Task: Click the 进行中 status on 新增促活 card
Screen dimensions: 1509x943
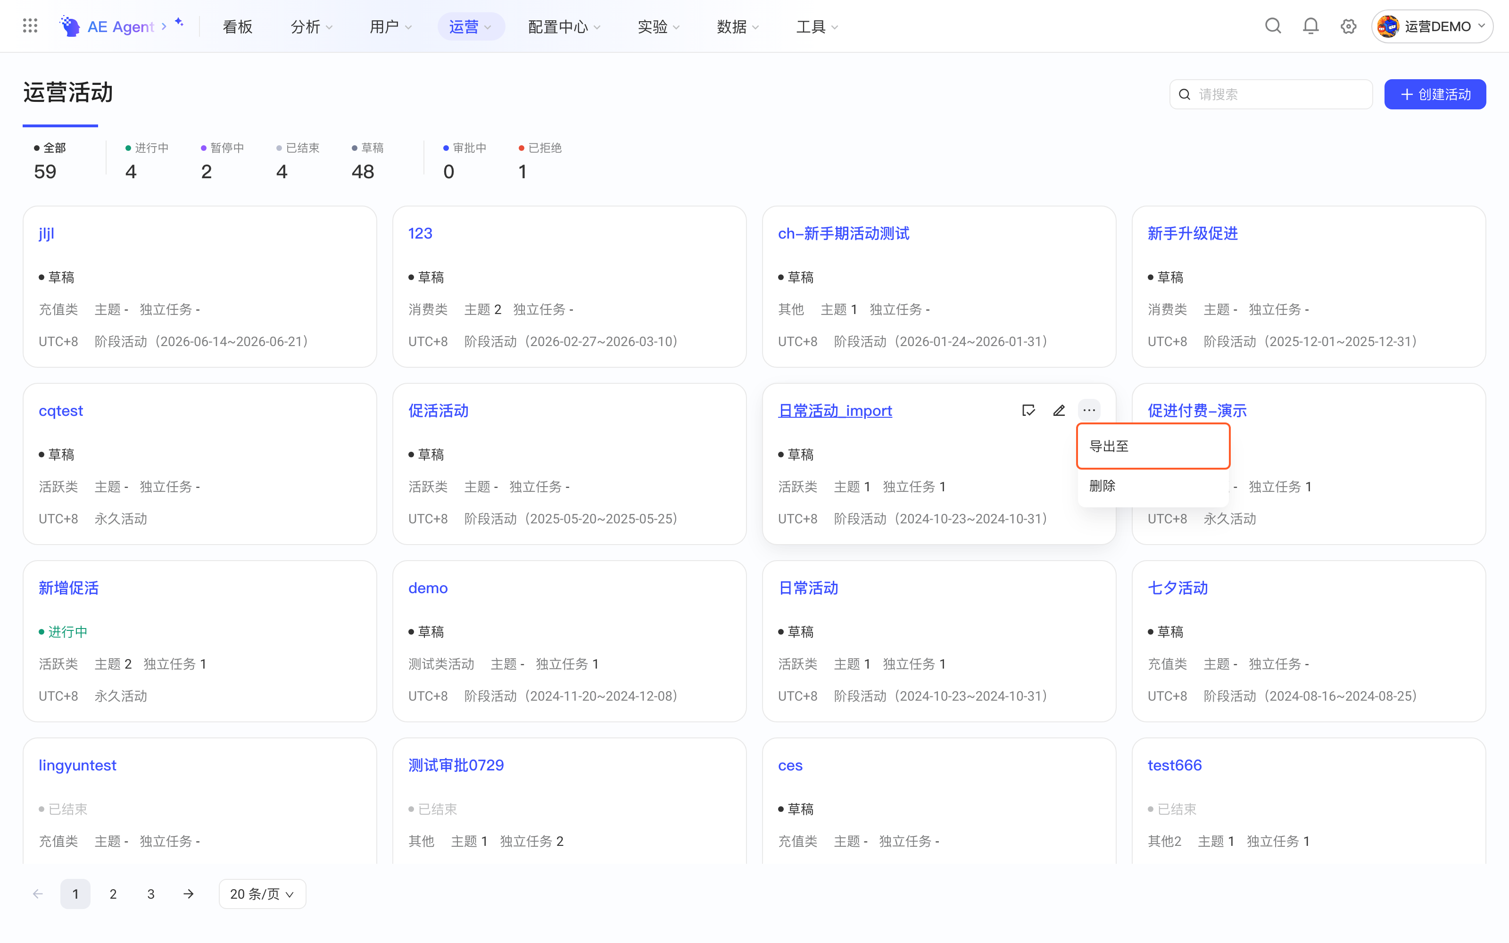Action: click(x=63, y=632)
